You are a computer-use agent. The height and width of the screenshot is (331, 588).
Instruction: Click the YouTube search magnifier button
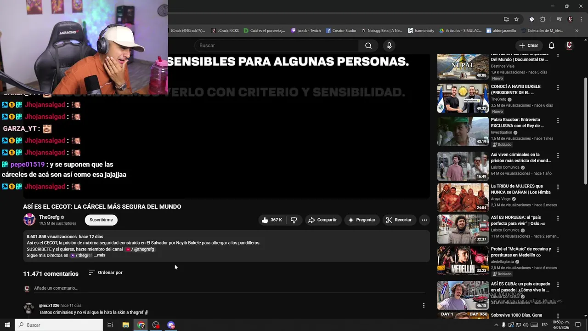[x=368, y=46]
